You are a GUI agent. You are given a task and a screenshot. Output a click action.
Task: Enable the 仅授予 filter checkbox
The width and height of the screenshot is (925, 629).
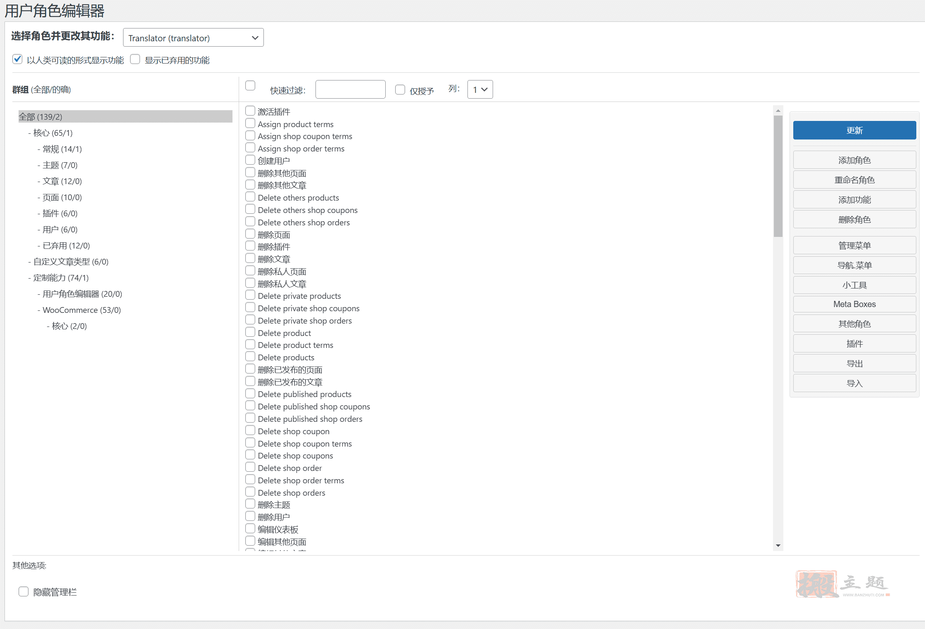400,90
